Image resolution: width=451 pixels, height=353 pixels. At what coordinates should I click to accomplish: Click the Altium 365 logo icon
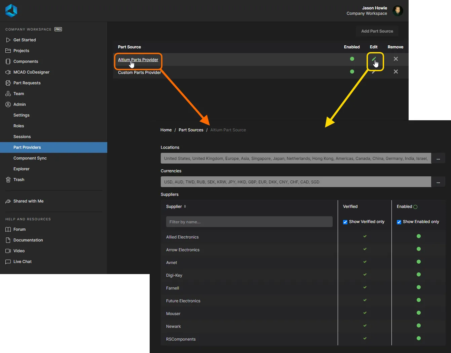(x=11, y=10)
